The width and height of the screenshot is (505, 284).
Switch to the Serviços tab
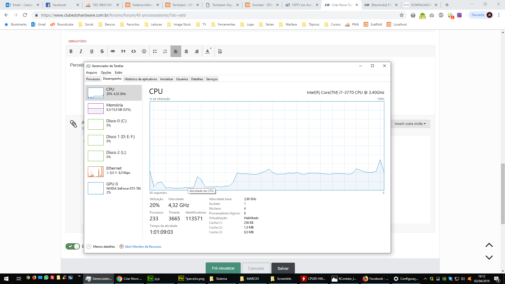tap(212, 79)
